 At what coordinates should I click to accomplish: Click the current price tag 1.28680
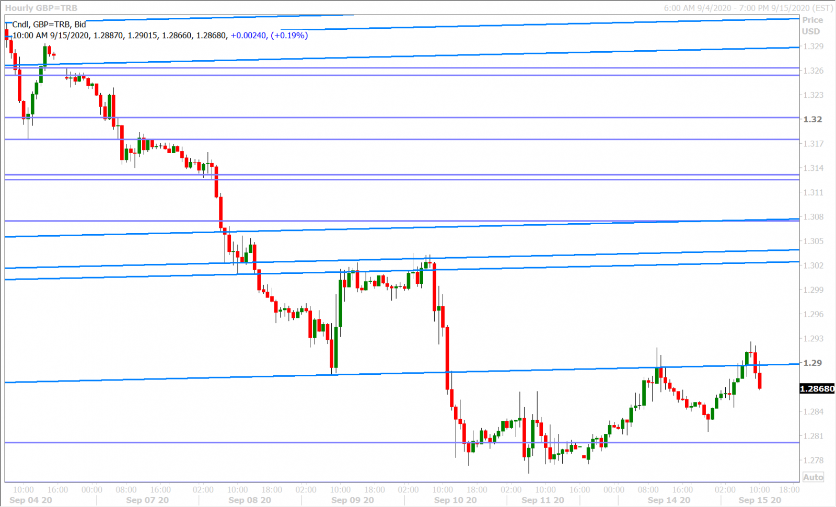click(817, 389)
